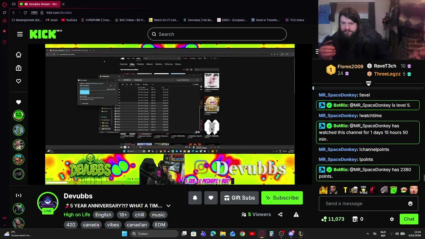Click Flores2009 on the leaderboard

[x=350, y=66]
